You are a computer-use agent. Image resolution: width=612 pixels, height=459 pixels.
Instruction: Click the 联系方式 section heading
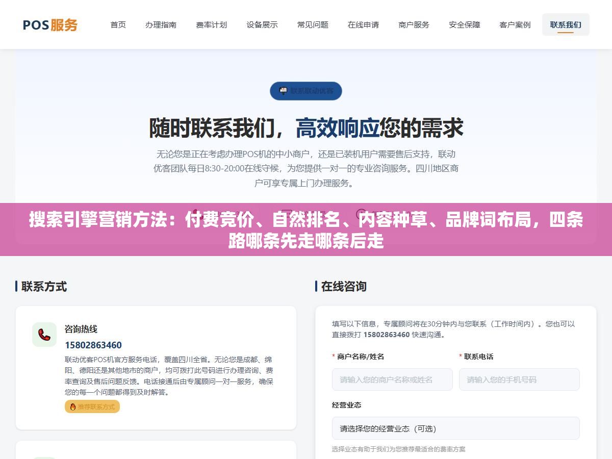44,286
